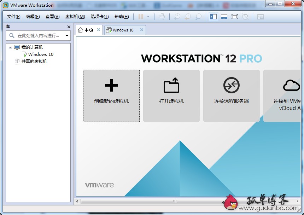Select 共享的虚拟机 in the library tree
This screenshot has height=215, width=304.
click(34, 62)
